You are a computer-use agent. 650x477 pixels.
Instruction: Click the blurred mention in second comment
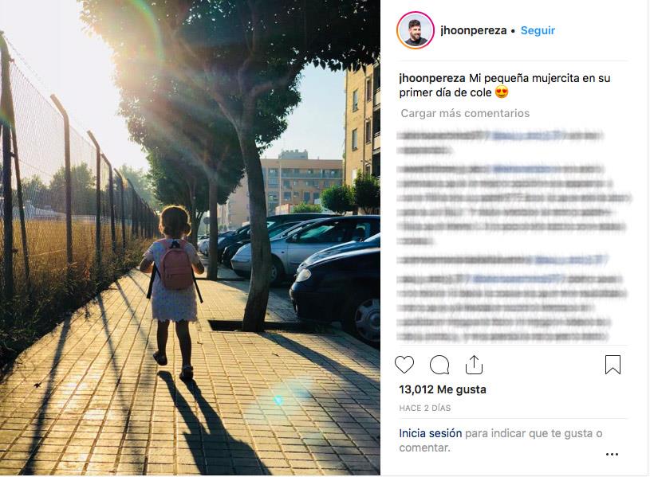click(x=522, y=169)
